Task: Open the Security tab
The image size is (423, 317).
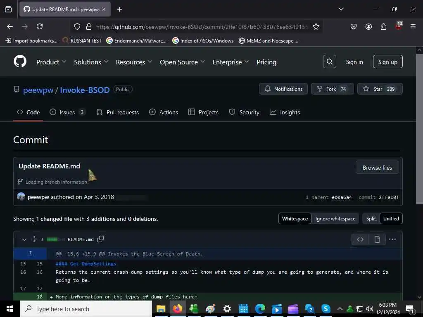Action: tap(244, 112)
